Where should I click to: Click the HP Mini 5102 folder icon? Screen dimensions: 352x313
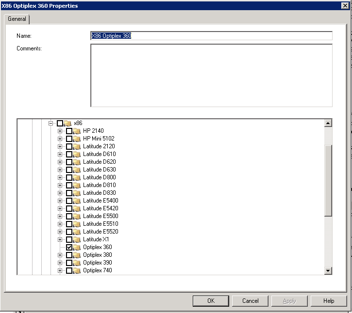pyautogui.click(x=77, y=139)
